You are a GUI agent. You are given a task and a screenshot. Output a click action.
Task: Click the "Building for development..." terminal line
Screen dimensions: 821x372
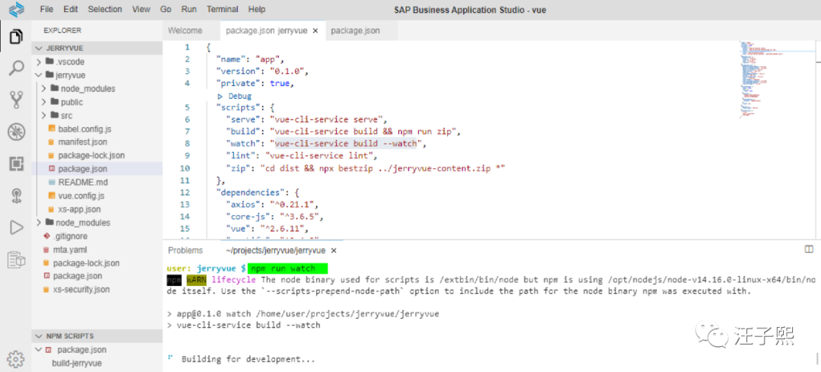248,360
